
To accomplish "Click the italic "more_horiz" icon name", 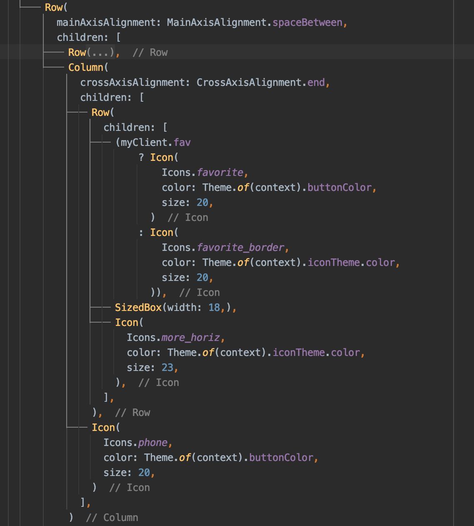I will [191, 338].
